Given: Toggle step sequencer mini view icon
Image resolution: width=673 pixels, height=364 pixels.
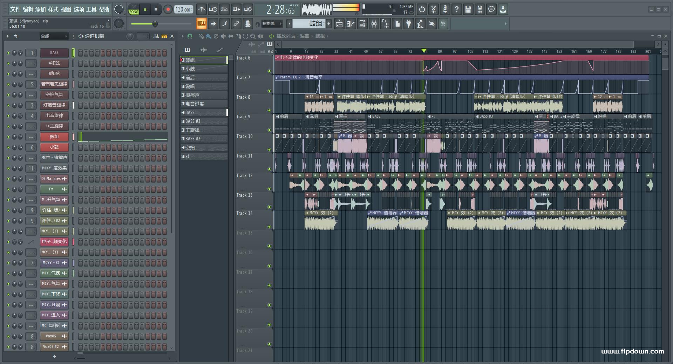Looking at the screenshot, I should 164,36.
